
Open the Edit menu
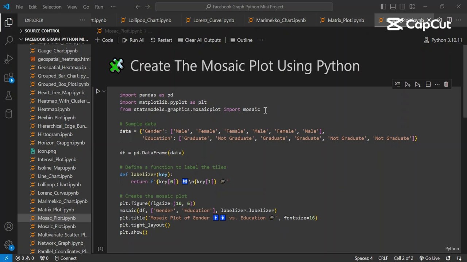(32, 7)
